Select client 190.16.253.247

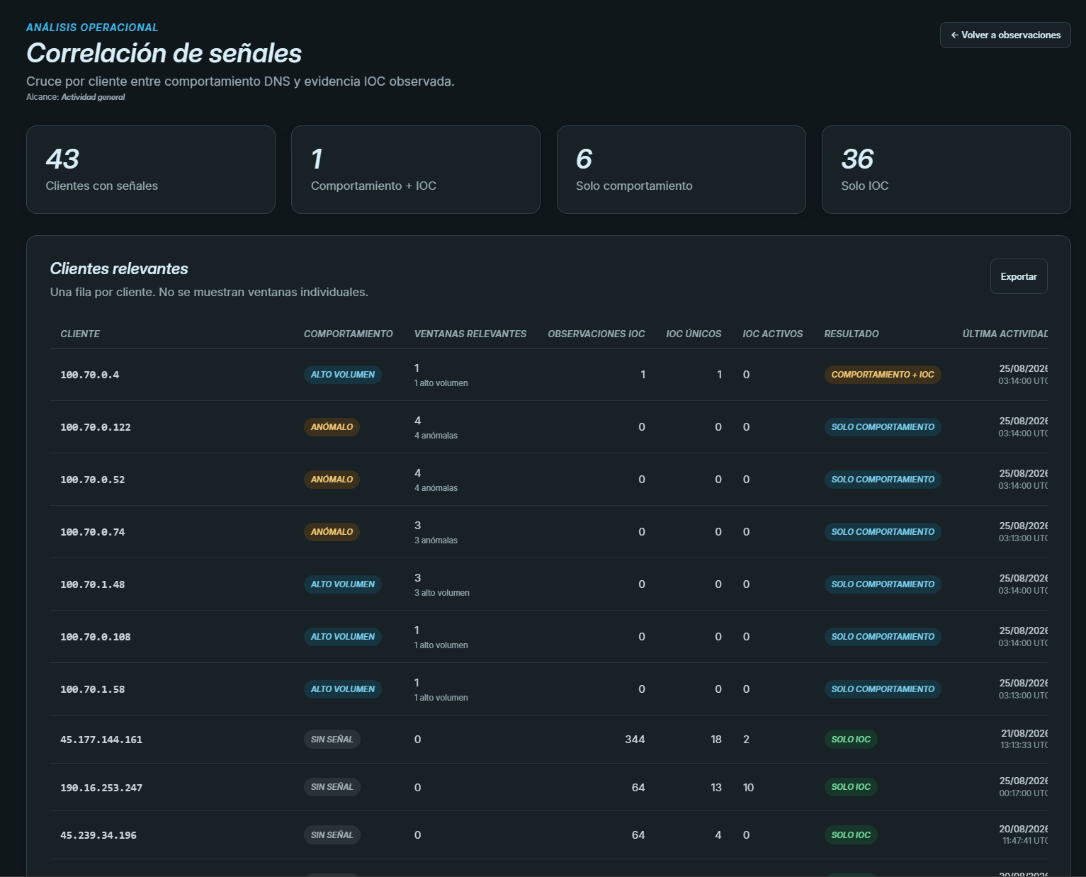click(101, 788)
